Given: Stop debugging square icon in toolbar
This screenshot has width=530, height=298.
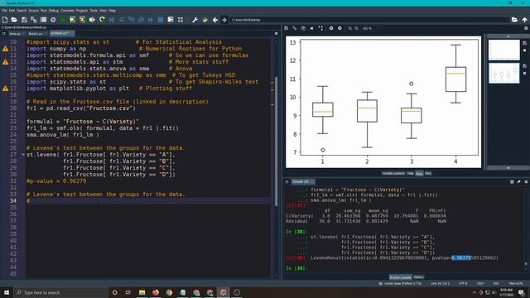Looking at the screenshot, I should [x=161, y=20].
